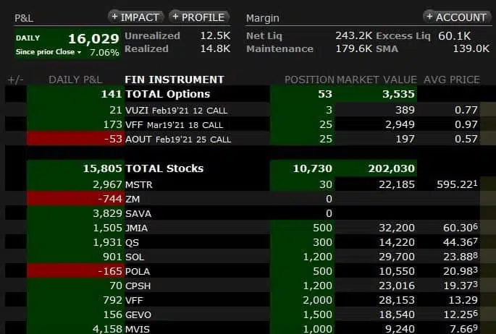Click the -165 POLA daily loss cell
This screenshot has width=496, height=334.
pyautogui.click(x=75, y=271)
